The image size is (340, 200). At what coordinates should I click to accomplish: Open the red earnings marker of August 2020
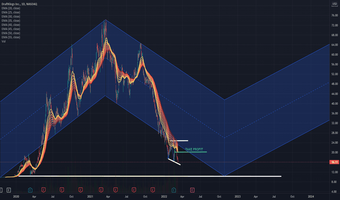[x=62, y=190]
